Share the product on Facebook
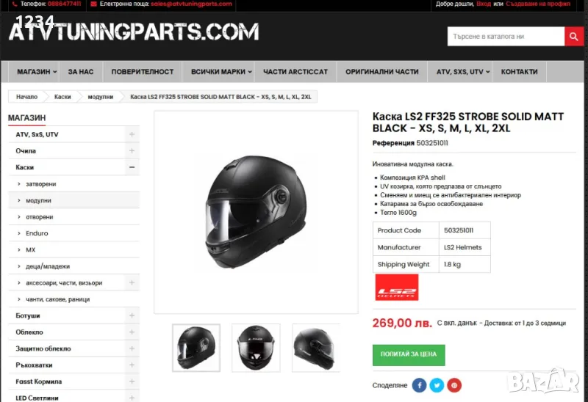The height and width of the screenshot is (402, 588). point(419,385)
